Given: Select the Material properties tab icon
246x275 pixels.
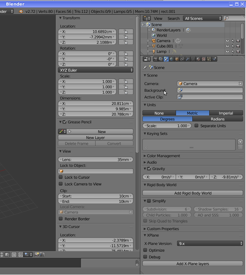Looking at the screenshot, I should (198, 59).
